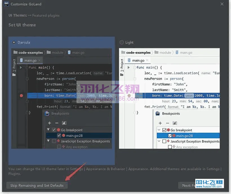Toggle Go breakpoint checkbox in Light preview
This screenshot has height=194, width=231.
click(164, 130)
